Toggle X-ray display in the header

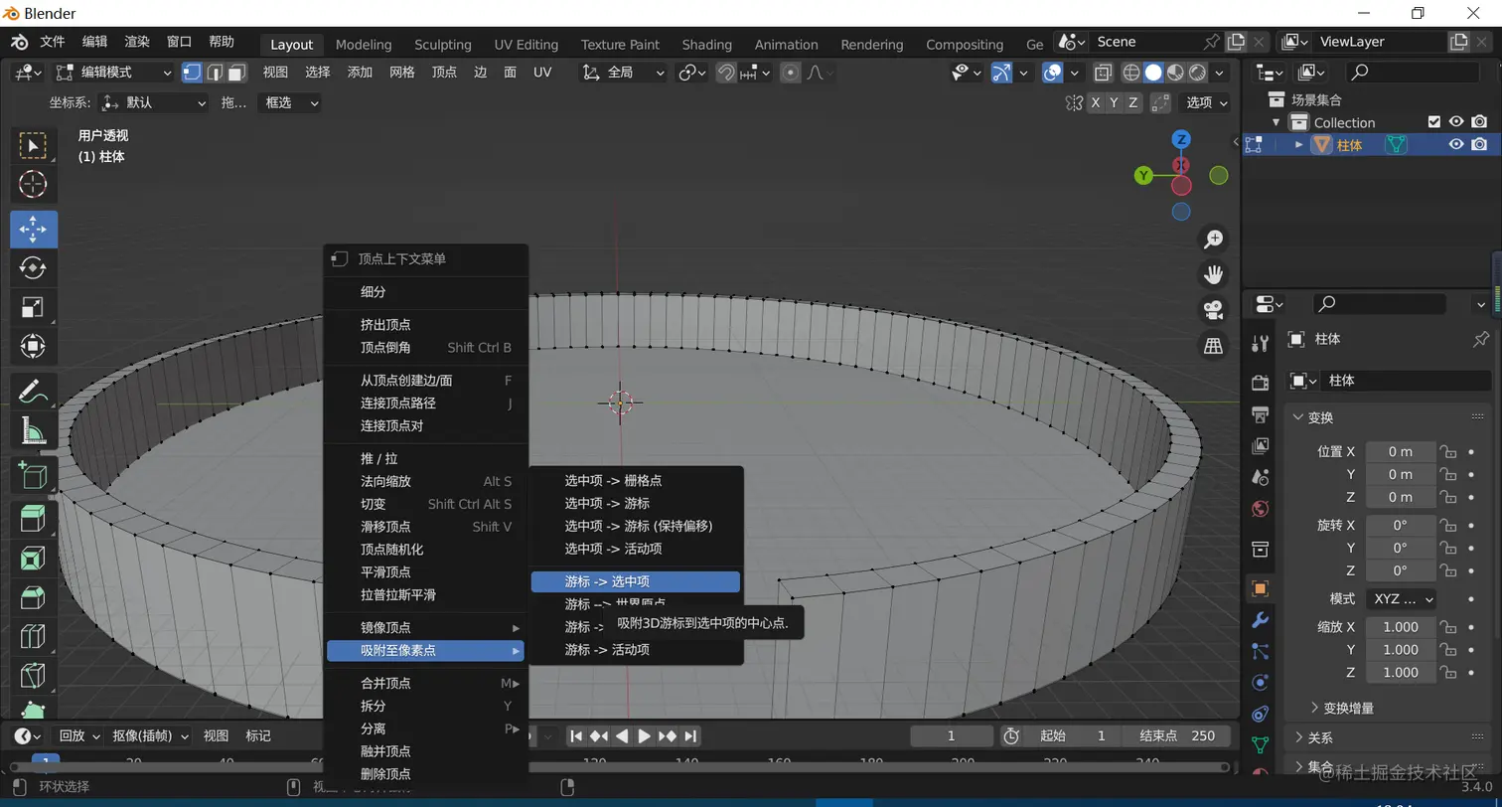point(1103,73)
